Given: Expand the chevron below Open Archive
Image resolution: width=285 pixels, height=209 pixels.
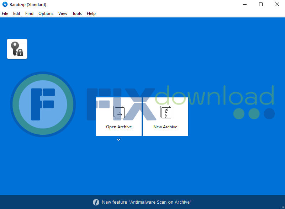Looking at the screenshot, I should pyautogui.click(x=119, y=140).
